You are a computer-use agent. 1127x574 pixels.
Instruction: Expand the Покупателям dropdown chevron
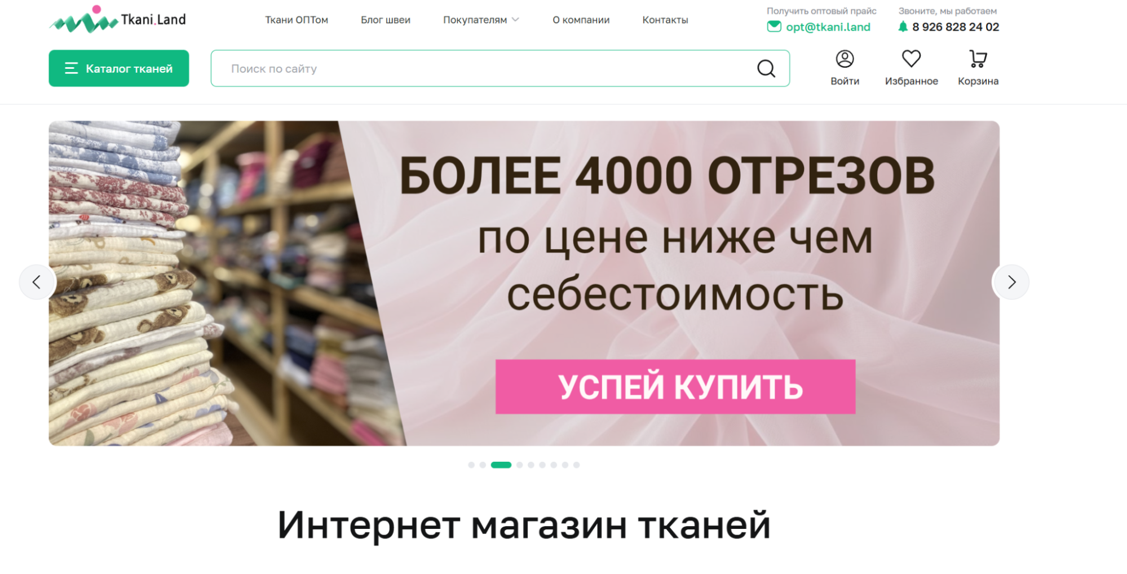coord(515,20)
